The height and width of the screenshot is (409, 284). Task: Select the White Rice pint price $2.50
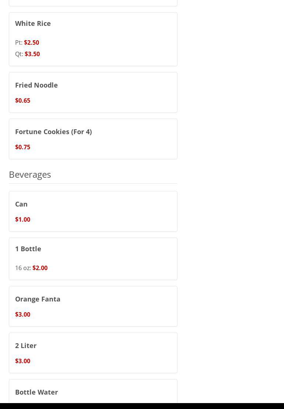(x=31, y=42)
